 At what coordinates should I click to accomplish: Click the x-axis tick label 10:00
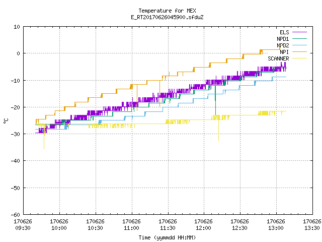59,228
